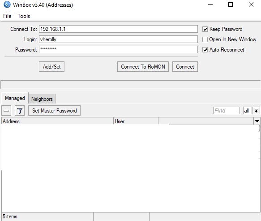
Task: Click the Connect To RoMON button
Action: [143, 67]
